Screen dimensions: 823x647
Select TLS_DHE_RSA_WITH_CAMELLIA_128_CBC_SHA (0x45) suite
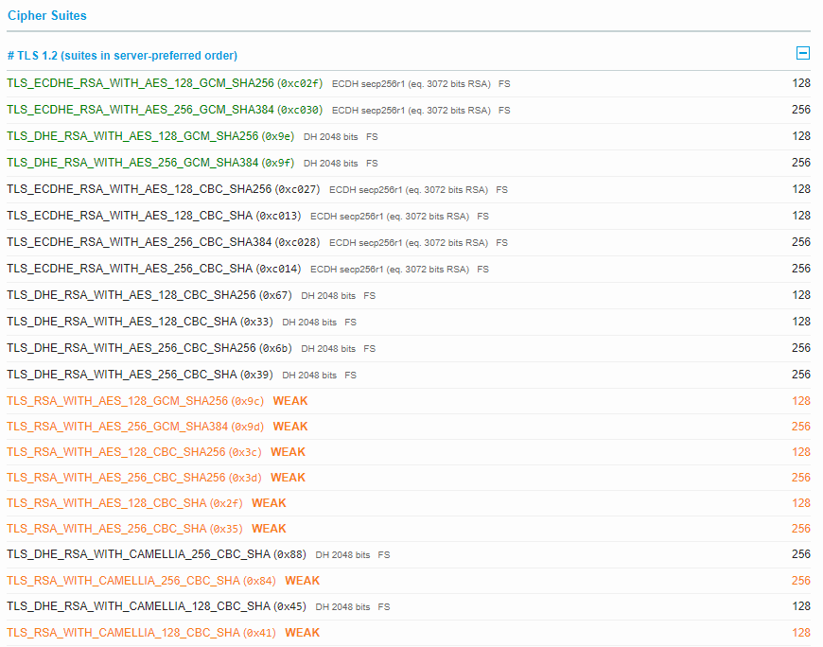click(156, 606)
